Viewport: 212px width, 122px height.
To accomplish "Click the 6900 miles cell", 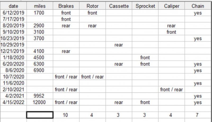I will pyautogui.click(x=40, y=71).
